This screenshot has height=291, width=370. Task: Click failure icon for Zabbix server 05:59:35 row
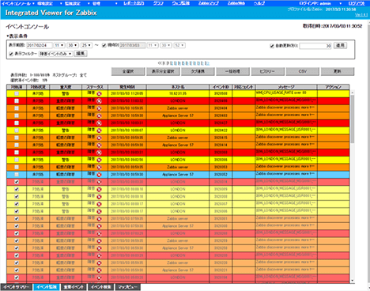pos(99,263)
